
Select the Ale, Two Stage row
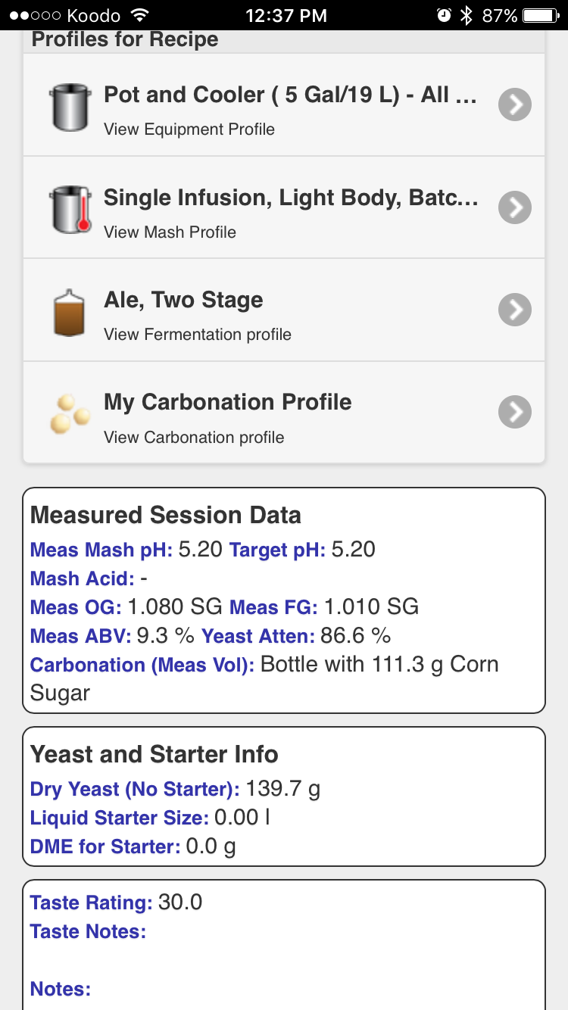[x=284, y=310]
